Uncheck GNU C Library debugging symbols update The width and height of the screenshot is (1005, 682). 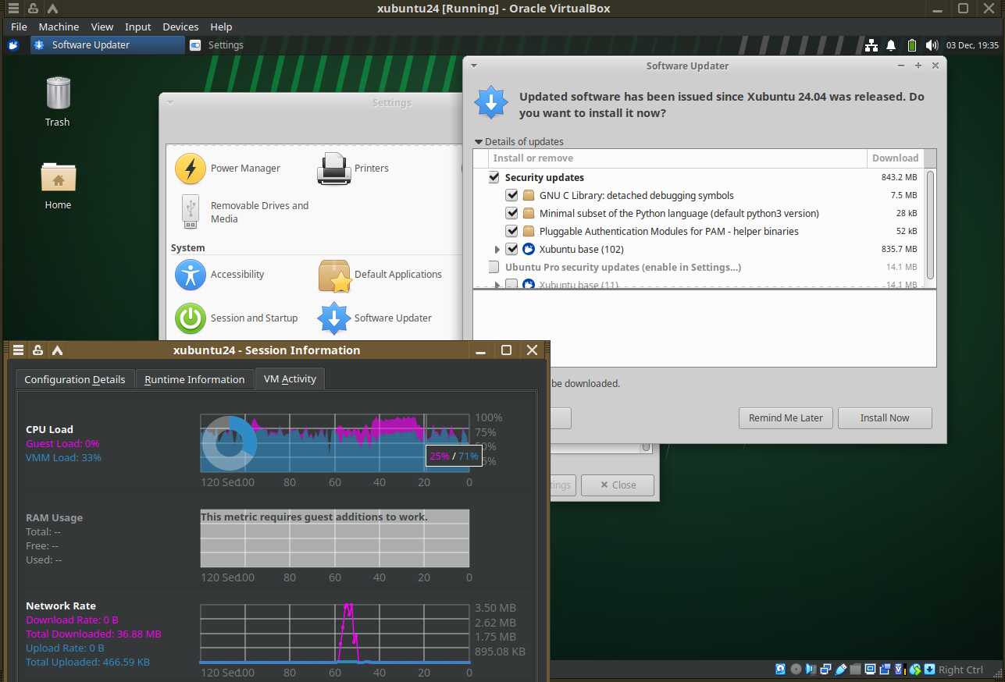(x=511, y=196)
